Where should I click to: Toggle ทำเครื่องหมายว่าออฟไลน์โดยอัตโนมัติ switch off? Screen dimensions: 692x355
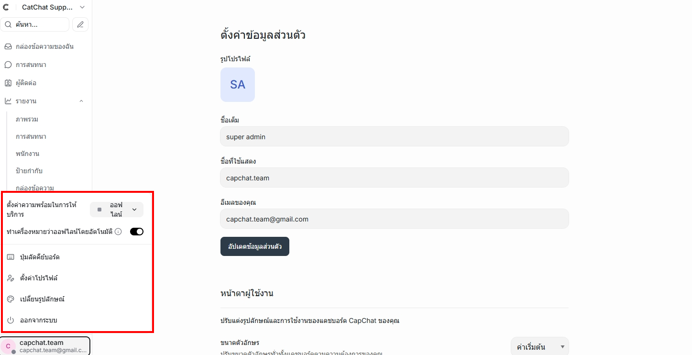pos(136,231)
